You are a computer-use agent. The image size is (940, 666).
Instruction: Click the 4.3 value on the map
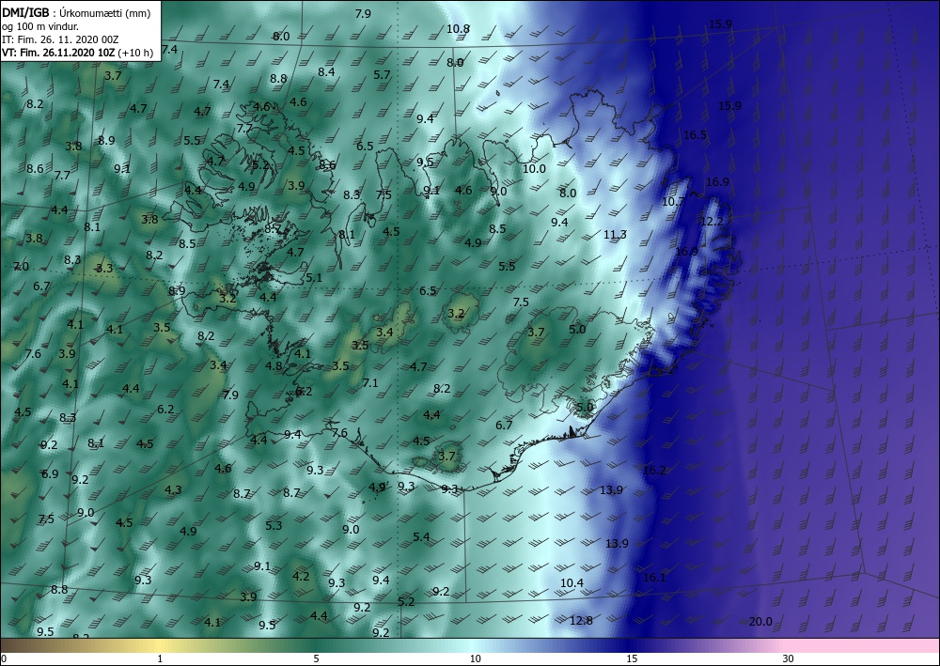click(173, 490)
